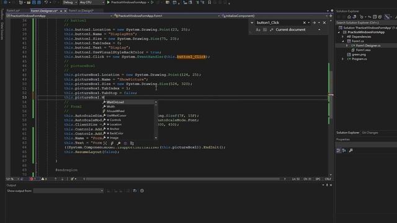
Task: Click the highlighted preview icon in Solution Explorer toolbar
Action: click(x=387, y=17)
